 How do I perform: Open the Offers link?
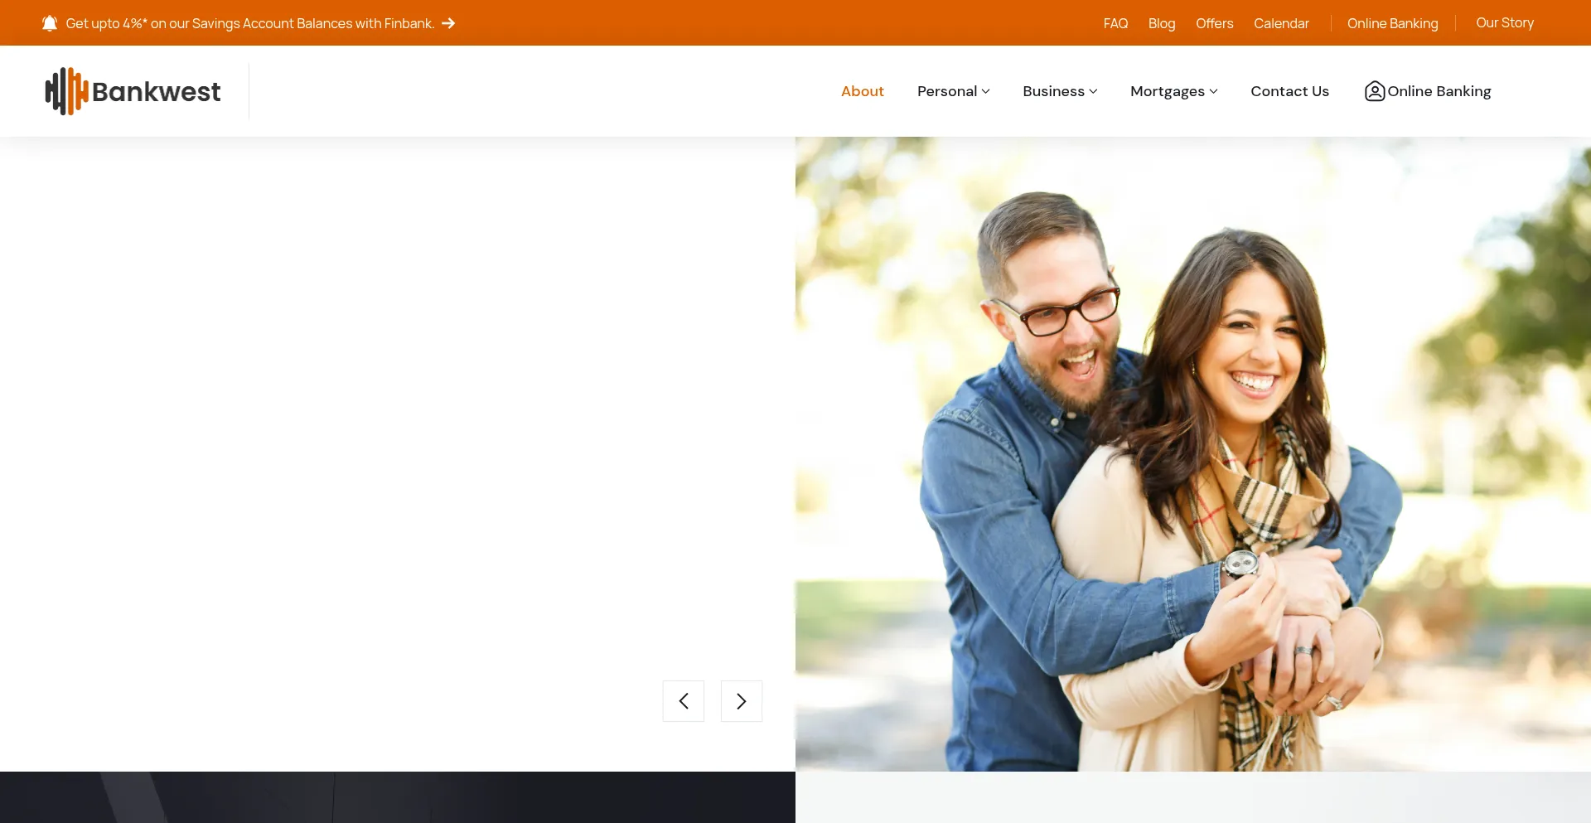pyautogui.click(x=1214, y=23)
